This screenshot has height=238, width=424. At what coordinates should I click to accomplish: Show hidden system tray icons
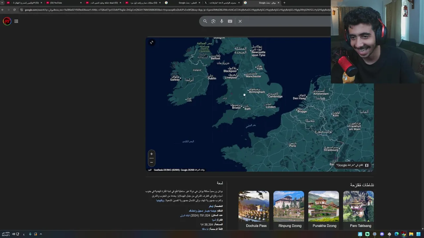pos(41,234)
